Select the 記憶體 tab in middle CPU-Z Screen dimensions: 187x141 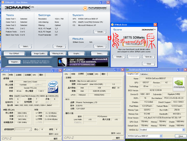pyautogui.click(x=90, y=74)
